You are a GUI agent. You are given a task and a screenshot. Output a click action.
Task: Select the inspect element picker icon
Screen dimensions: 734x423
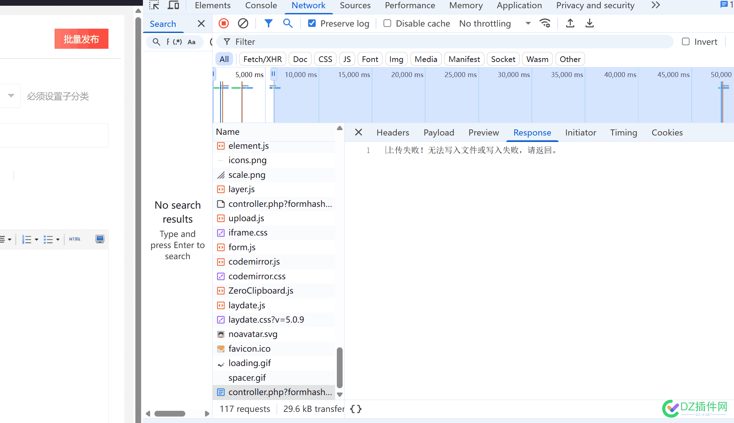point(154,5)
